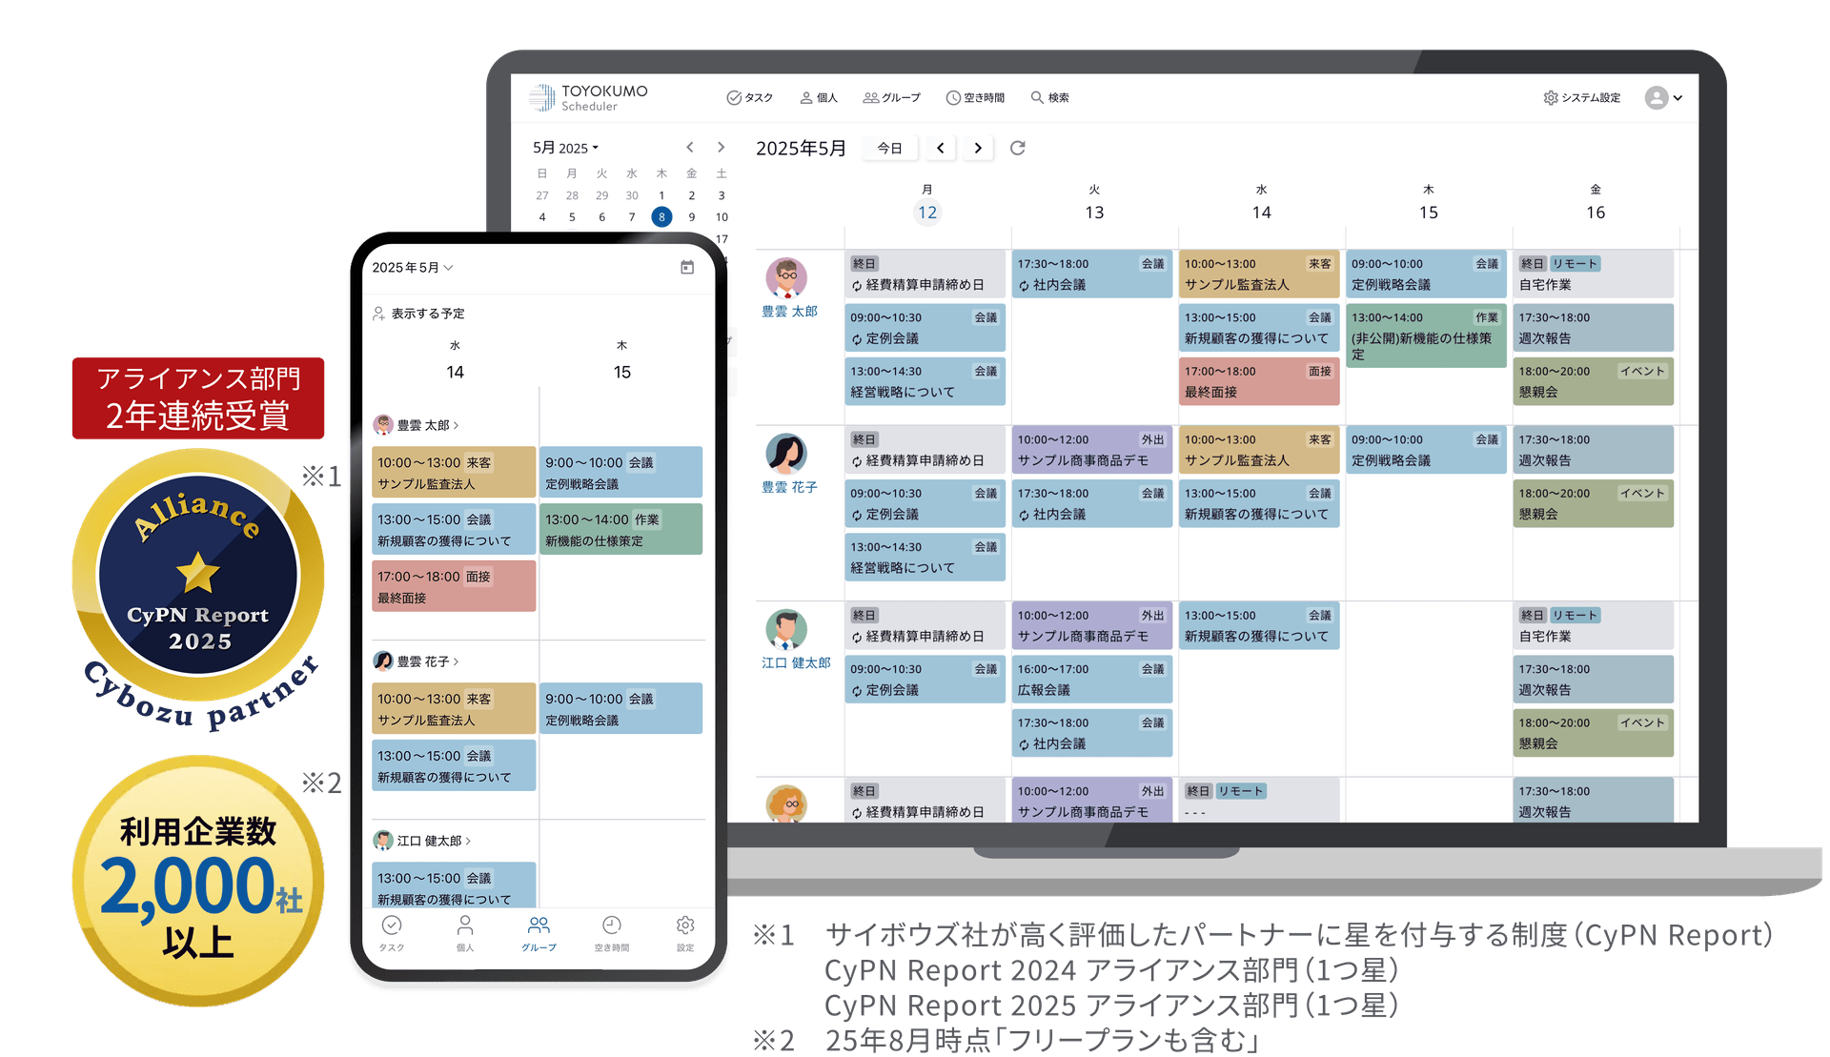Open TOYOKUMO Scheduler logo
Viewport: 1830px width, 1057px height.
(589, 97)
